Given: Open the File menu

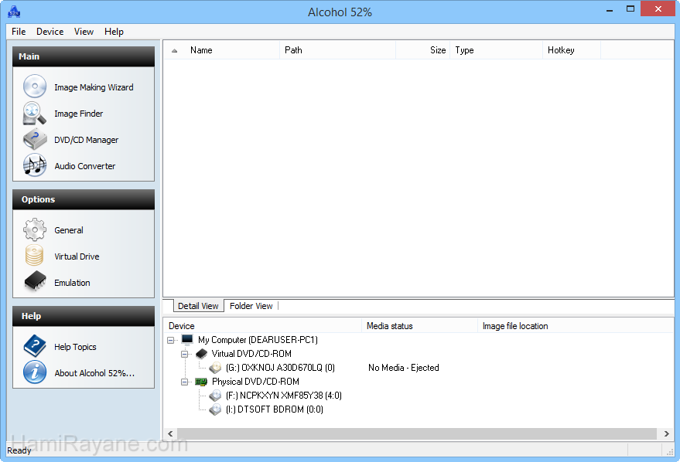Looking at the screenshot, I should pos(19,32).
